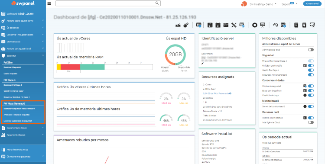Turn off the Seguretat Nova Generació toggle
Image resolution: width=325 pixels, height=164 pixels.
point(311,75)
